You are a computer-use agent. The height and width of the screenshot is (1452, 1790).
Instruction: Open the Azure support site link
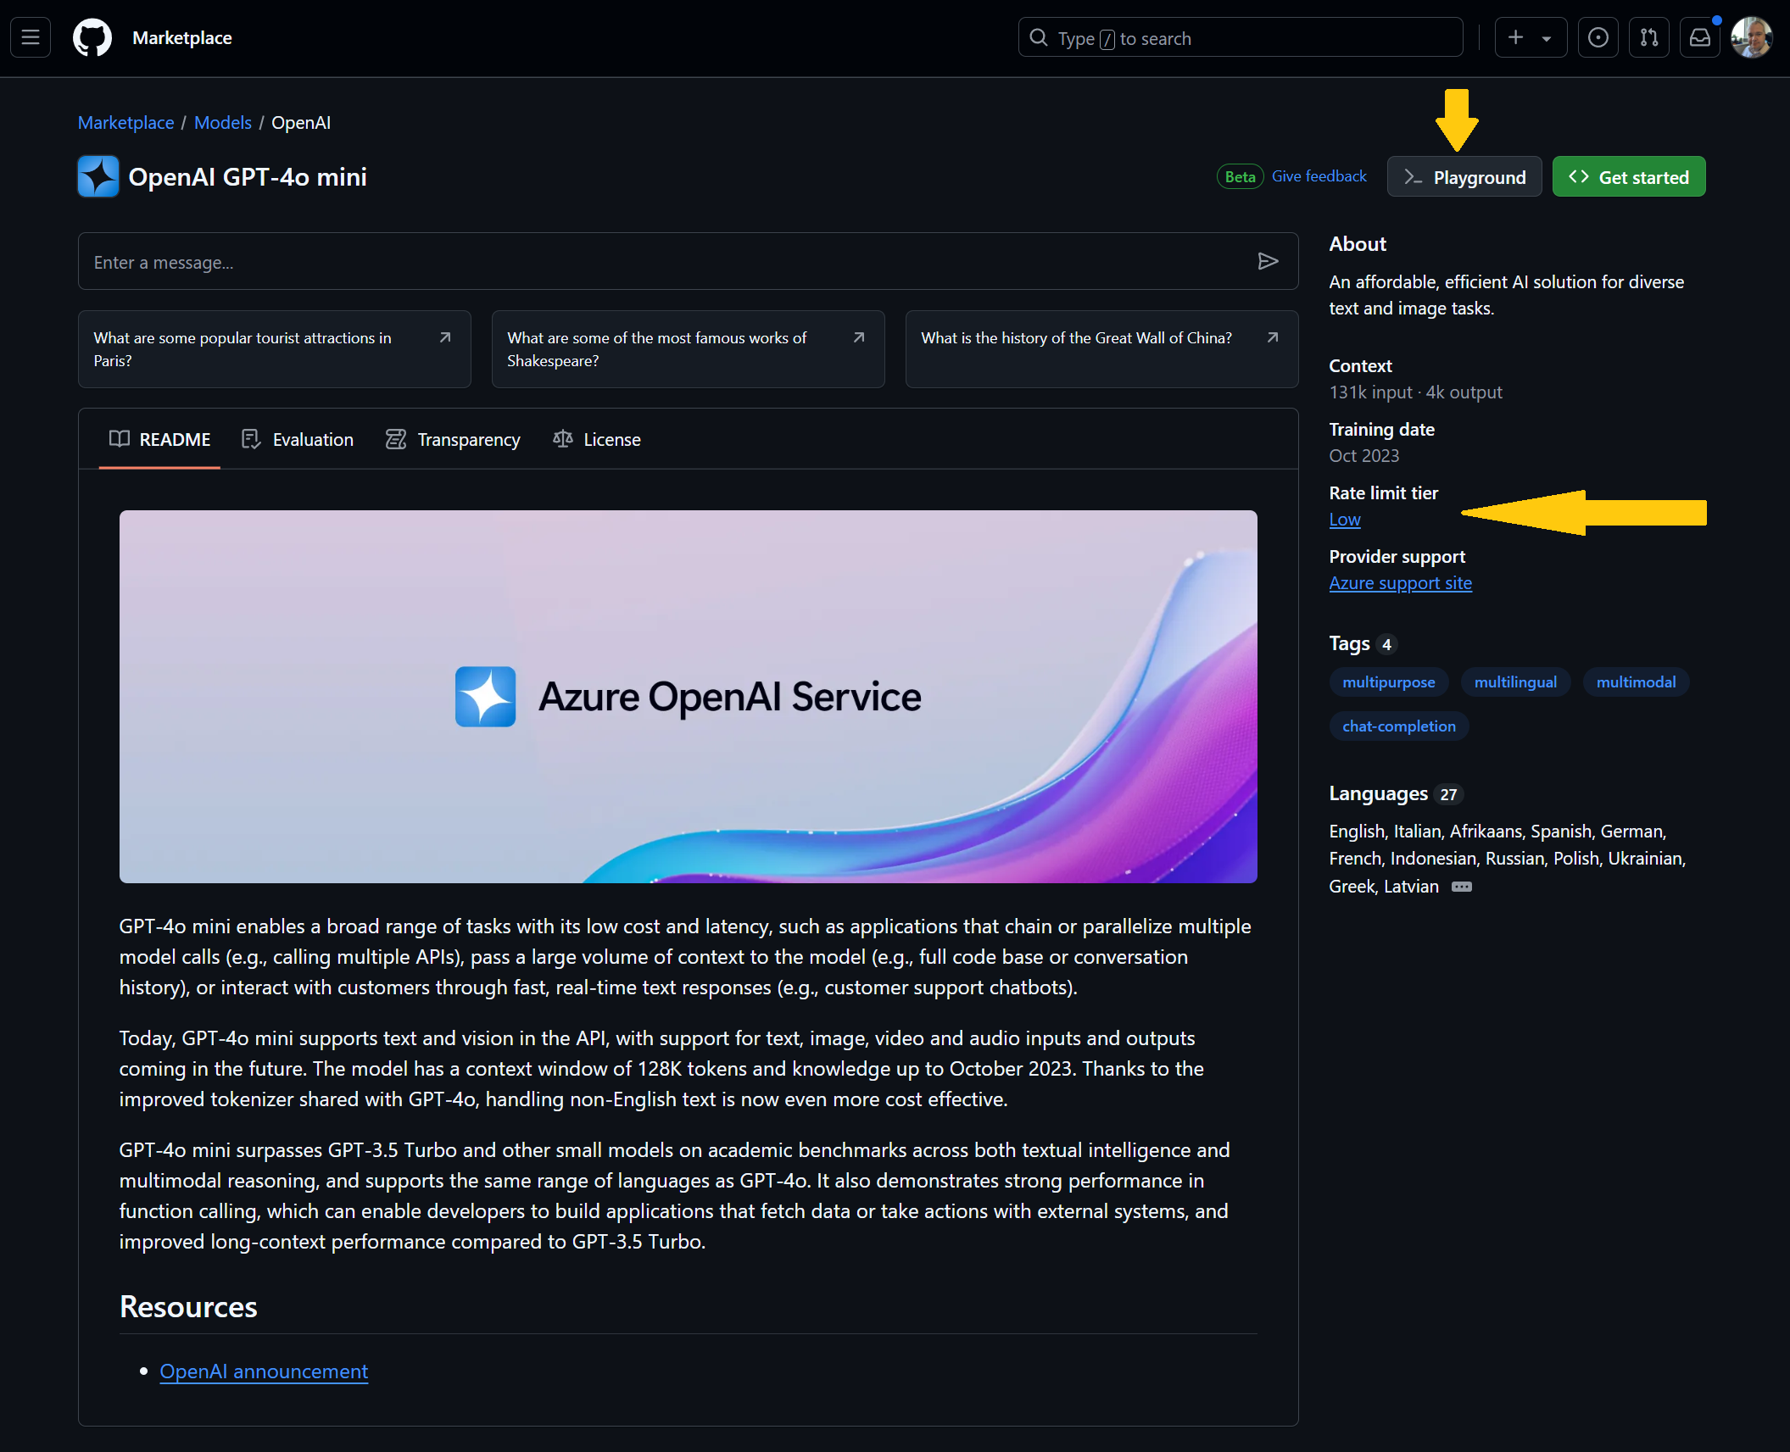1400,583
